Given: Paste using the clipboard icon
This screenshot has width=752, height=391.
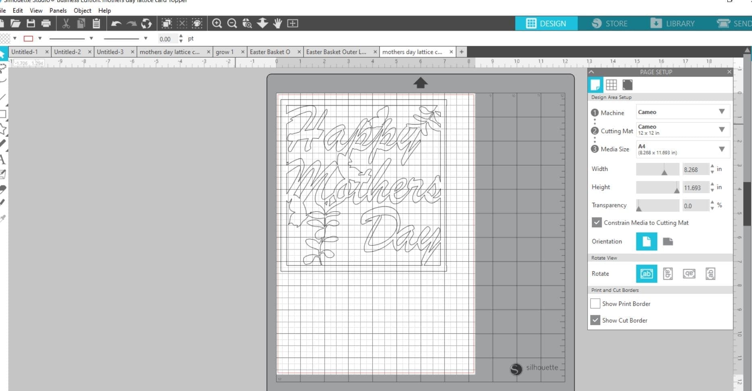Looking at the screenshot, I should click(x=96, y=23).
